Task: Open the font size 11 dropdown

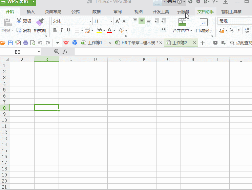Action: click(111, 21)
